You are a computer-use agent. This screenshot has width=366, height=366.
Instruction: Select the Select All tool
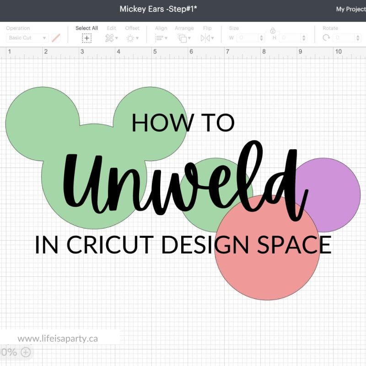click(x=86, y=38)
